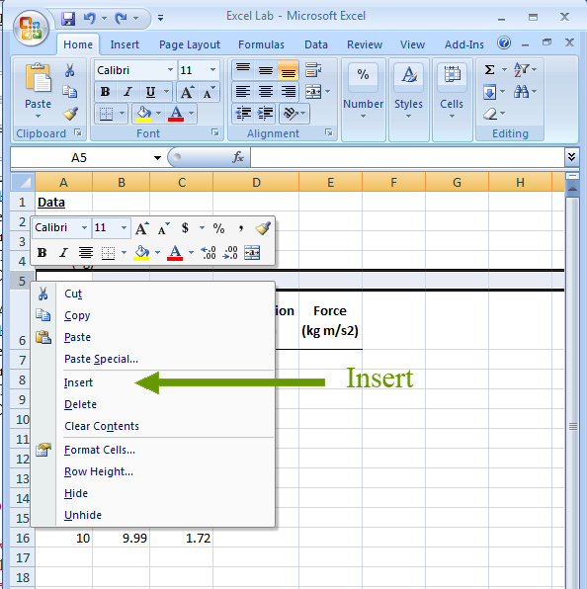Click Decrease Indent icon
Image resolution: width=587 pixels, height=589 pixels.
click(x=243, y=114)
